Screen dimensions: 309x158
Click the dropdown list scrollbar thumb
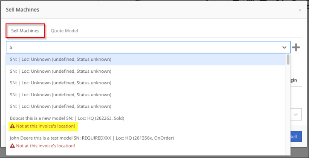tap(288, 60)
